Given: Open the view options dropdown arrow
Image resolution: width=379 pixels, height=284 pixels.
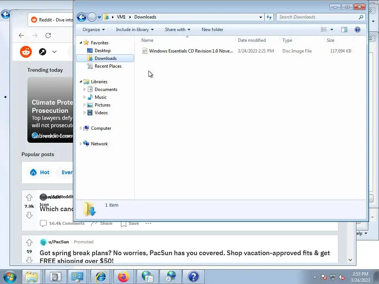Looking at the screenshot, I should coord(332,30).
